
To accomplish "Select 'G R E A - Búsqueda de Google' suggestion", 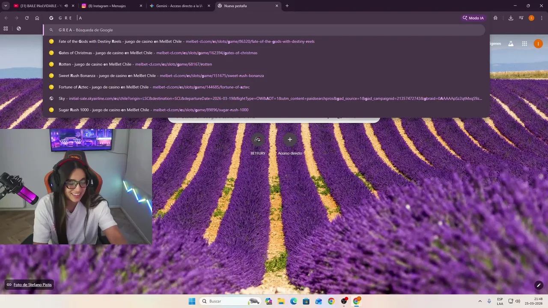I will (265, 30).
